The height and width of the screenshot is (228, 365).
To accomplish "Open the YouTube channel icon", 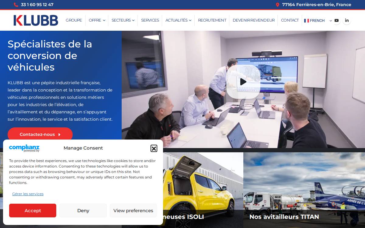I will [336, 20].
